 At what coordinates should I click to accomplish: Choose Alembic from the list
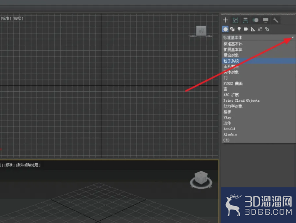click(259, 134)
